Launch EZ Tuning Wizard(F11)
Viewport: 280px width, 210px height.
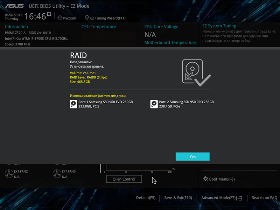[x=108, y=18]
